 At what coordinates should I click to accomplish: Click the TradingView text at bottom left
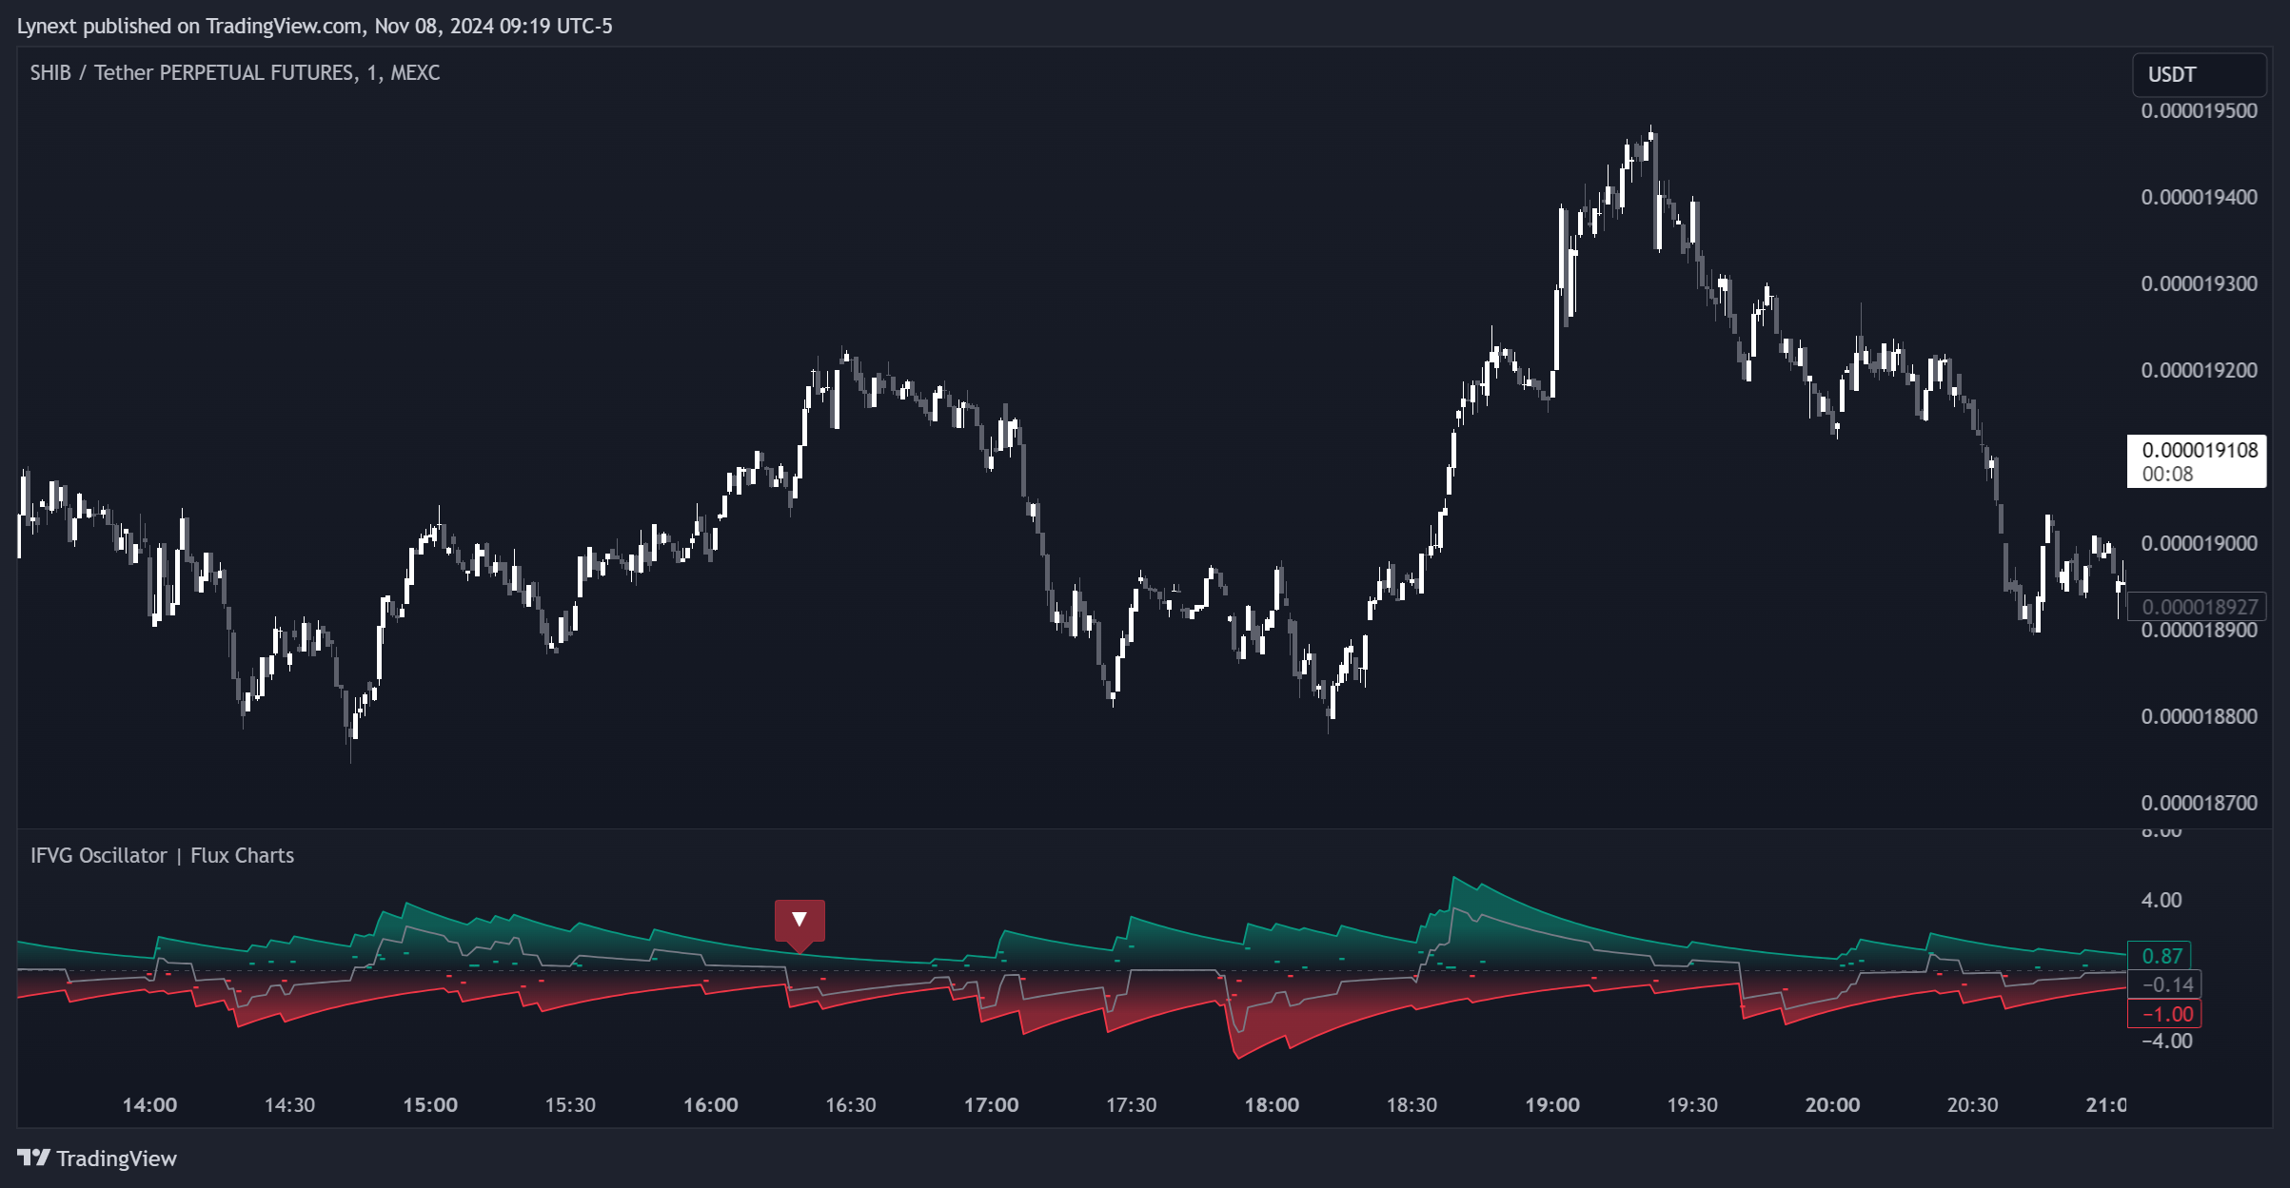[x=116, y=1159]
